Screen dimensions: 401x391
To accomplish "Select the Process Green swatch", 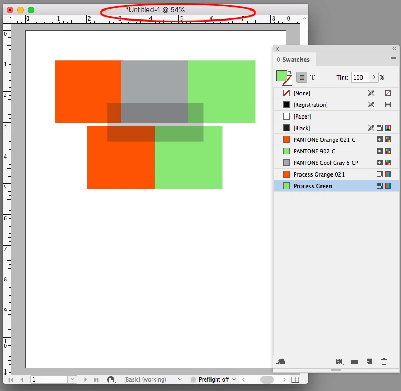I will (336, 186).
